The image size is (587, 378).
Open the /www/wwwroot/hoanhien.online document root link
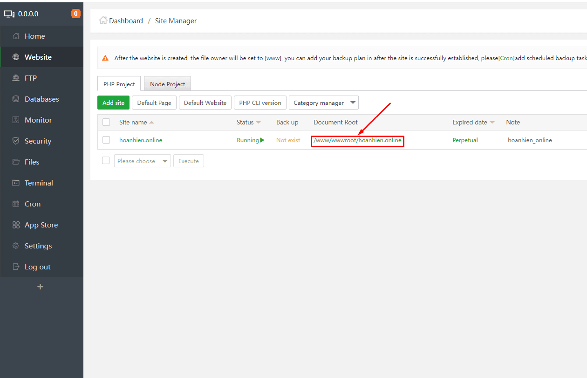(x=357, y=140)
